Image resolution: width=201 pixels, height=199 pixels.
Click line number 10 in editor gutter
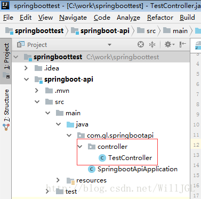[x=196, y=124]
